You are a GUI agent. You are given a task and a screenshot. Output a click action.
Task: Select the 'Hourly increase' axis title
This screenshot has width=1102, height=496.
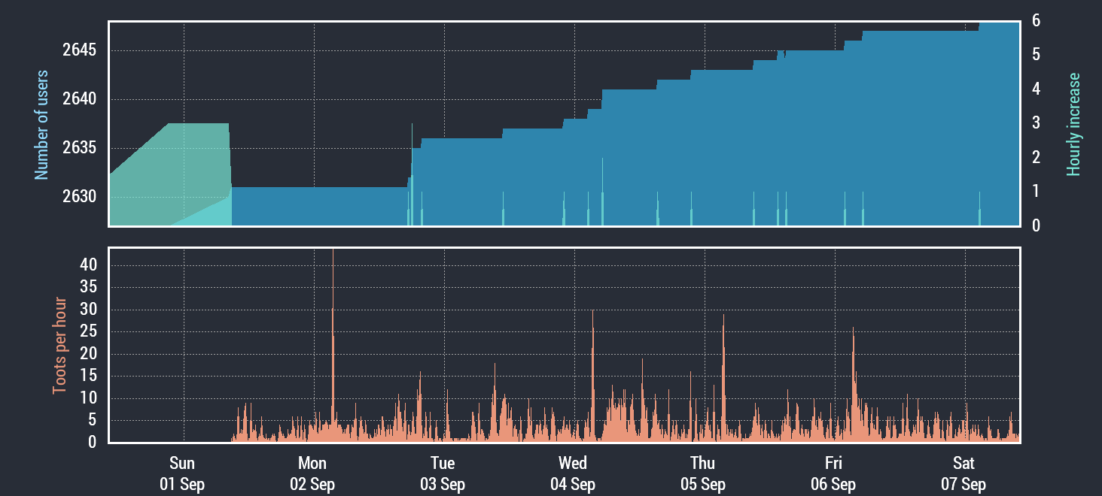(1073, 125)
